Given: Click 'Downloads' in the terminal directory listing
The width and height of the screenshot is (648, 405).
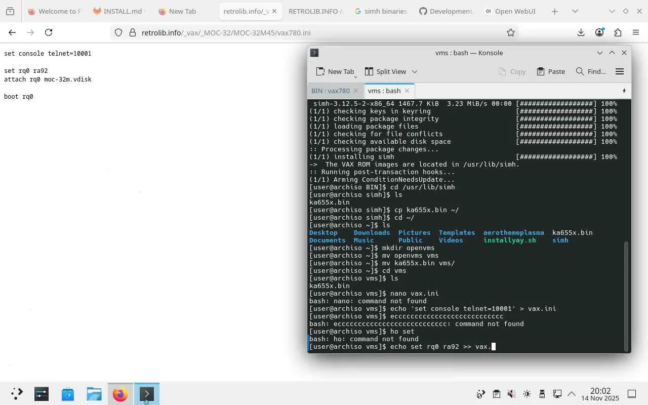Looking at the screenshot, I should click(372, 232).
